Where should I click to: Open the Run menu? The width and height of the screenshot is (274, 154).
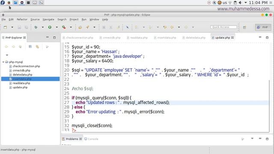tap(84, 19)
